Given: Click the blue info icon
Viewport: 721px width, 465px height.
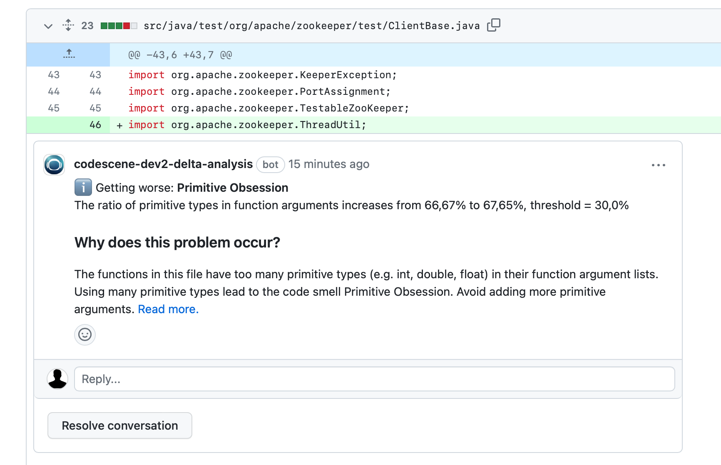Looking at the screenshot, I should pos(83,188).
